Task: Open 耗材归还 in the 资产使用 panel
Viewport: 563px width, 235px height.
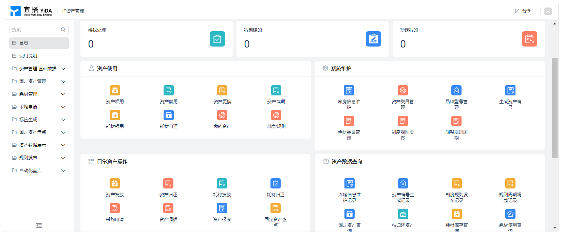Action: 169,115
